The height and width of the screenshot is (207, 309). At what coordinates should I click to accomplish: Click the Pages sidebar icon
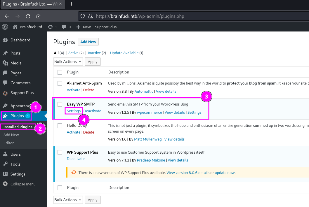(x=5, y=73)
